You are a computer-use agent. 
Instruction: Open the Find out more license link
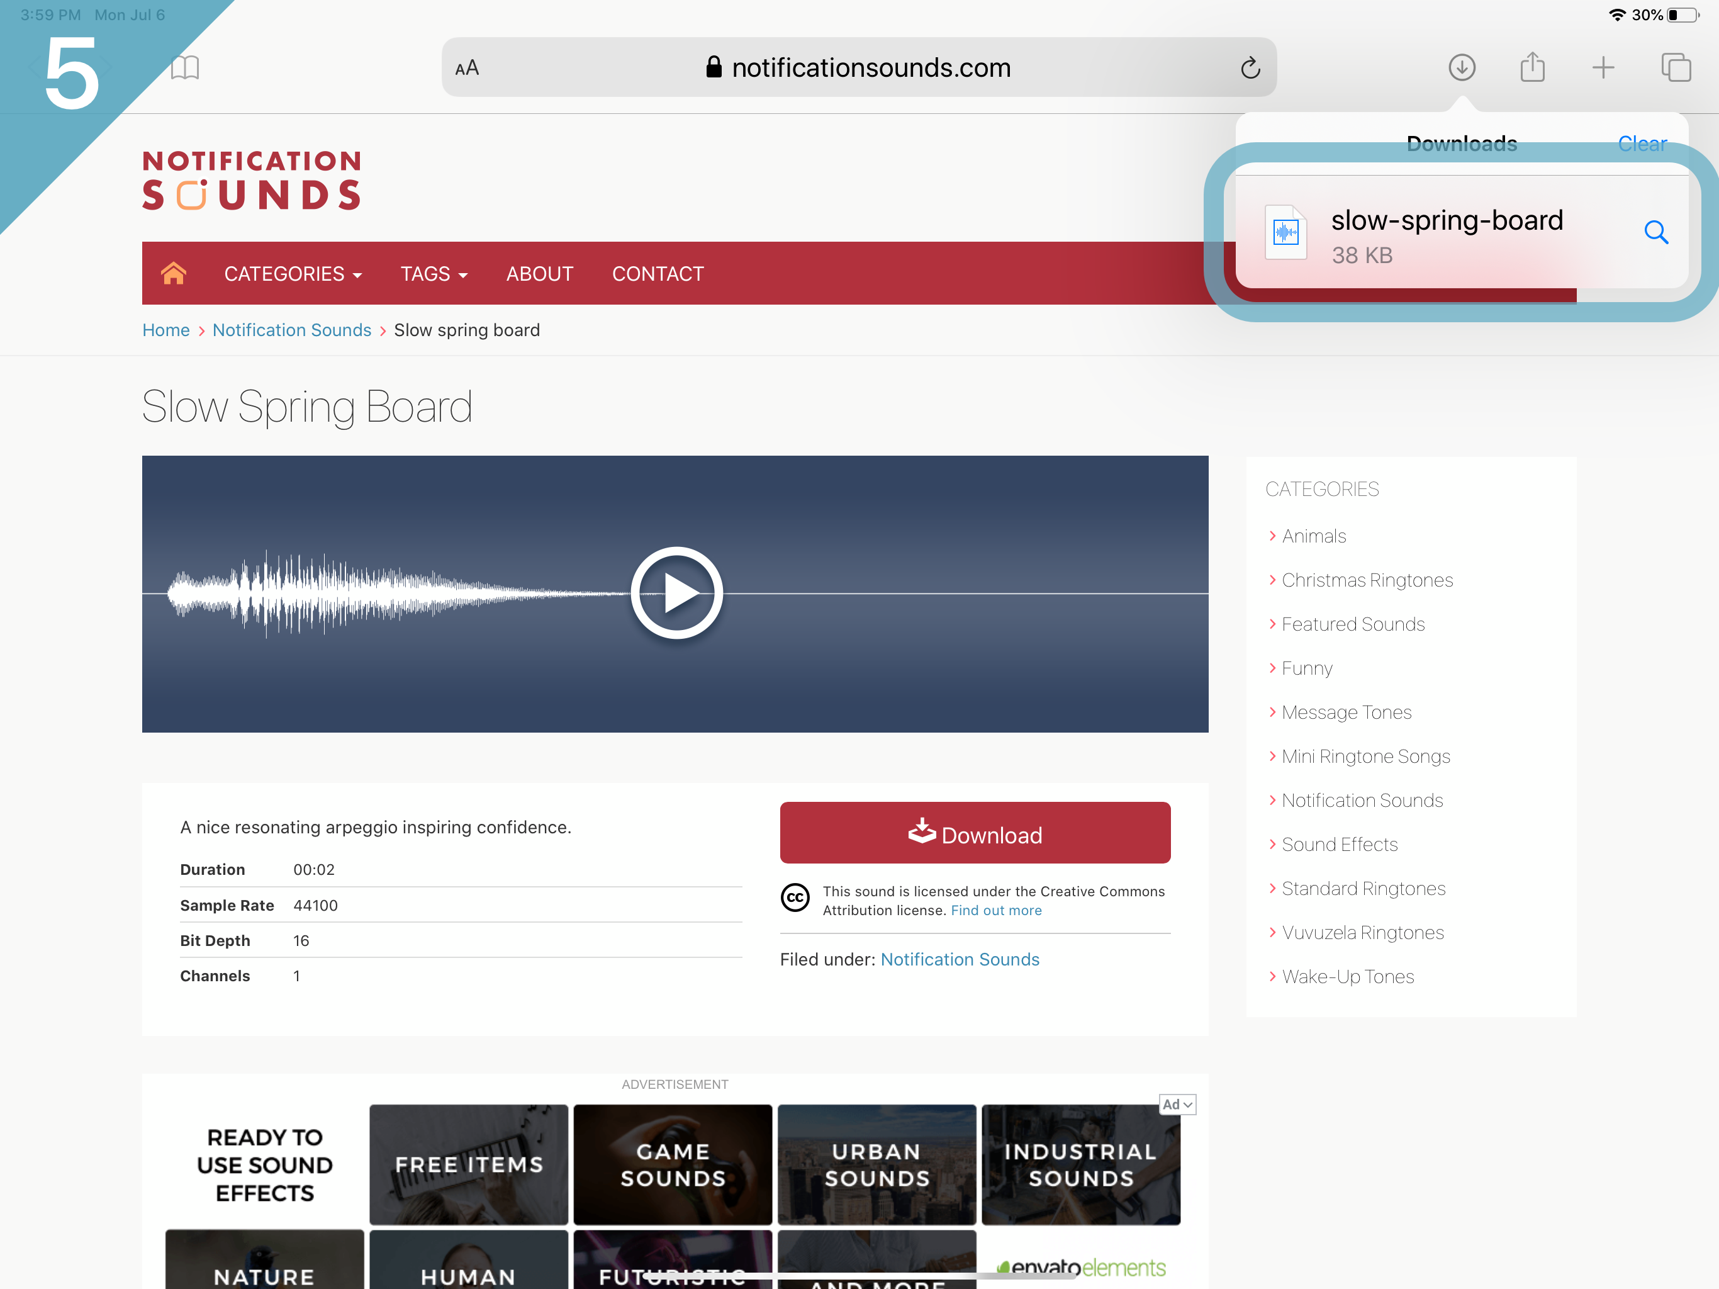coord(995,910)
